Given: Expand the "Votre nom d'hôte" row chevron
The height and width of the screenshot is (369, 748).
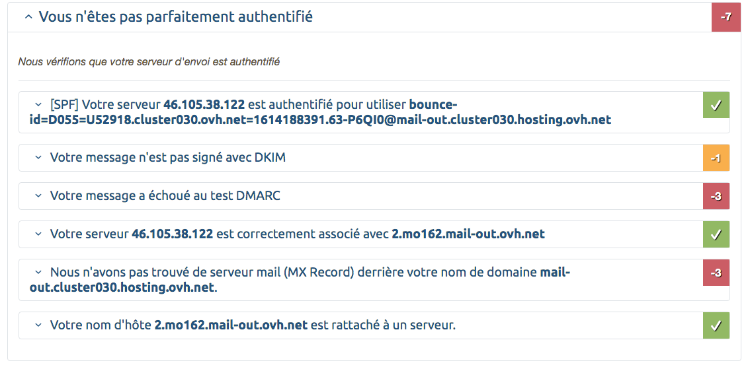Looking at the screenshot, I should (x=38, y=325).
